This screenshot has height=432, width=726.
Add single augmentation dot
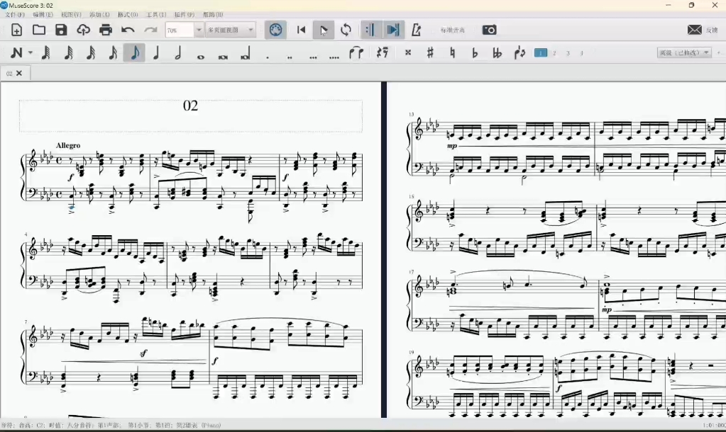coord(268,57)
